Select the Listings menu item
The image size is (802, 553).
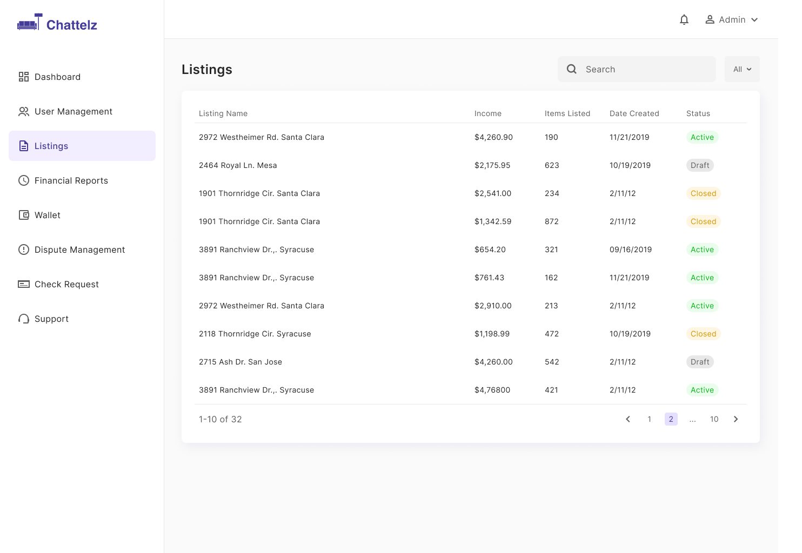coord(82,146)
